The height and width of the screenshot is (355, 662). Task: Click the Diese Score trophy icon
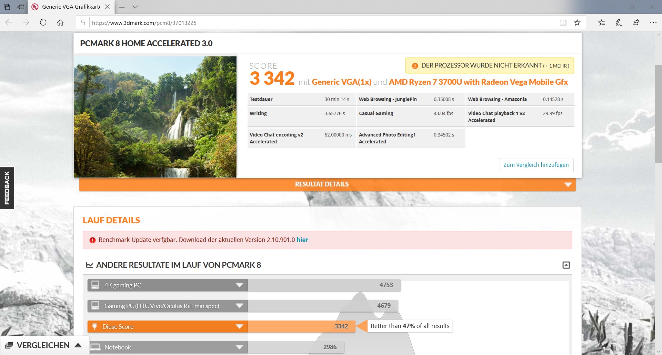click(x=94, y=326)
